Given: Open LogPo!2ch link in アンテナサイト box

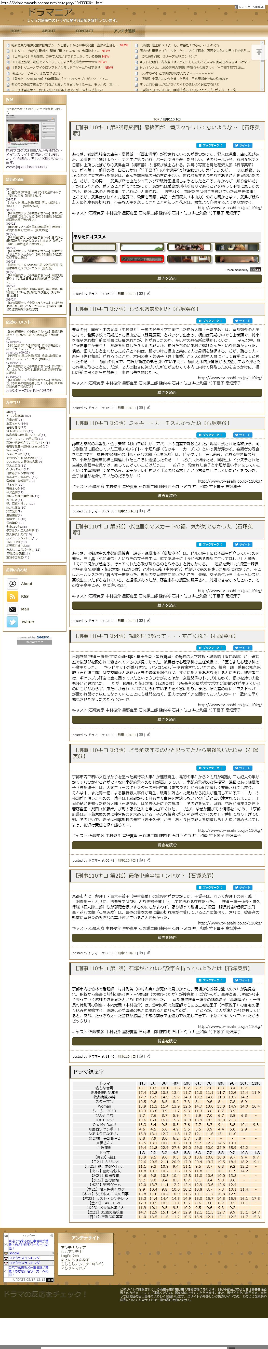Looking at the screenshot, I should (70, 1256).
